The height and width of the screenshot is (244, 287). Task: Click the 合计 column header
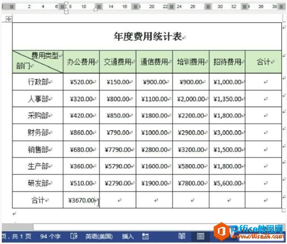click(264, 62)
